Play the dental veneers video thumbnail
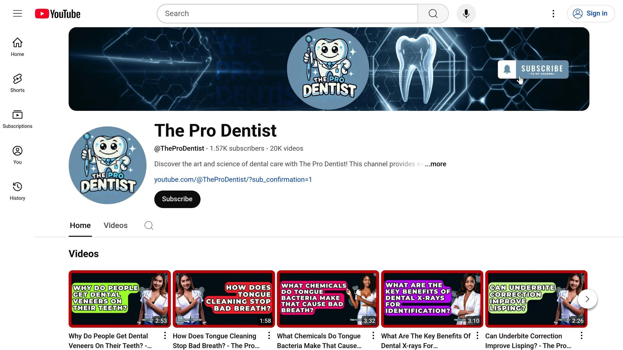 pos(120,299)
